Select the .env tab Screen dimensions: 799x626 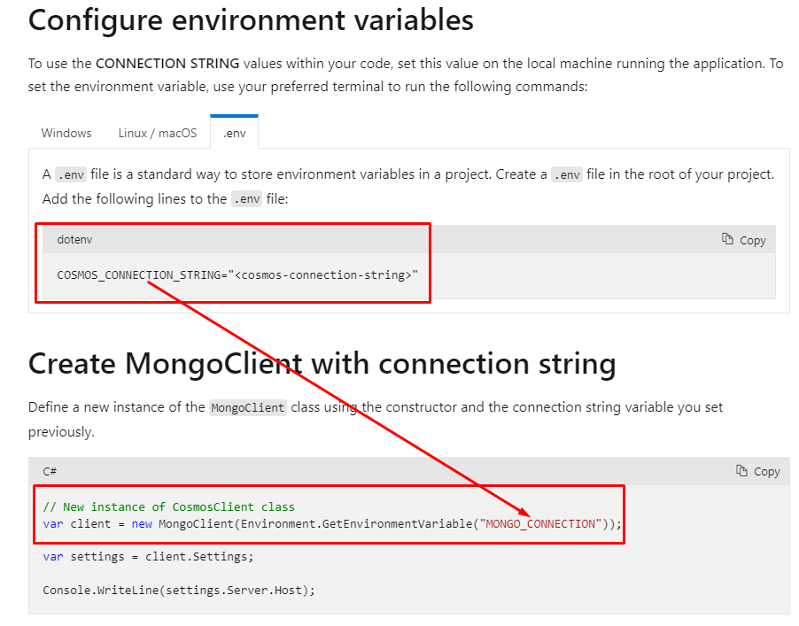tap(234, 133)
